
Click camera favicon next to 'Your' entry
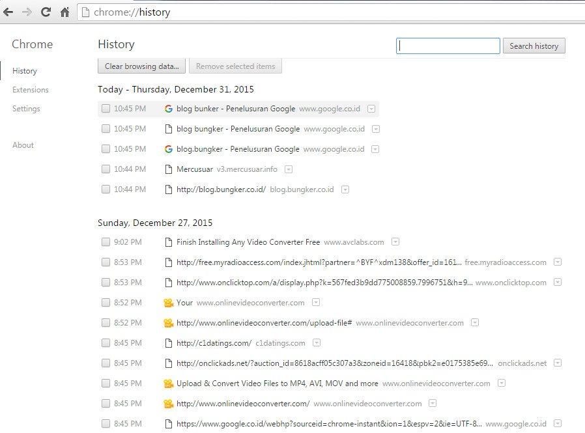[x=169, y=303]
